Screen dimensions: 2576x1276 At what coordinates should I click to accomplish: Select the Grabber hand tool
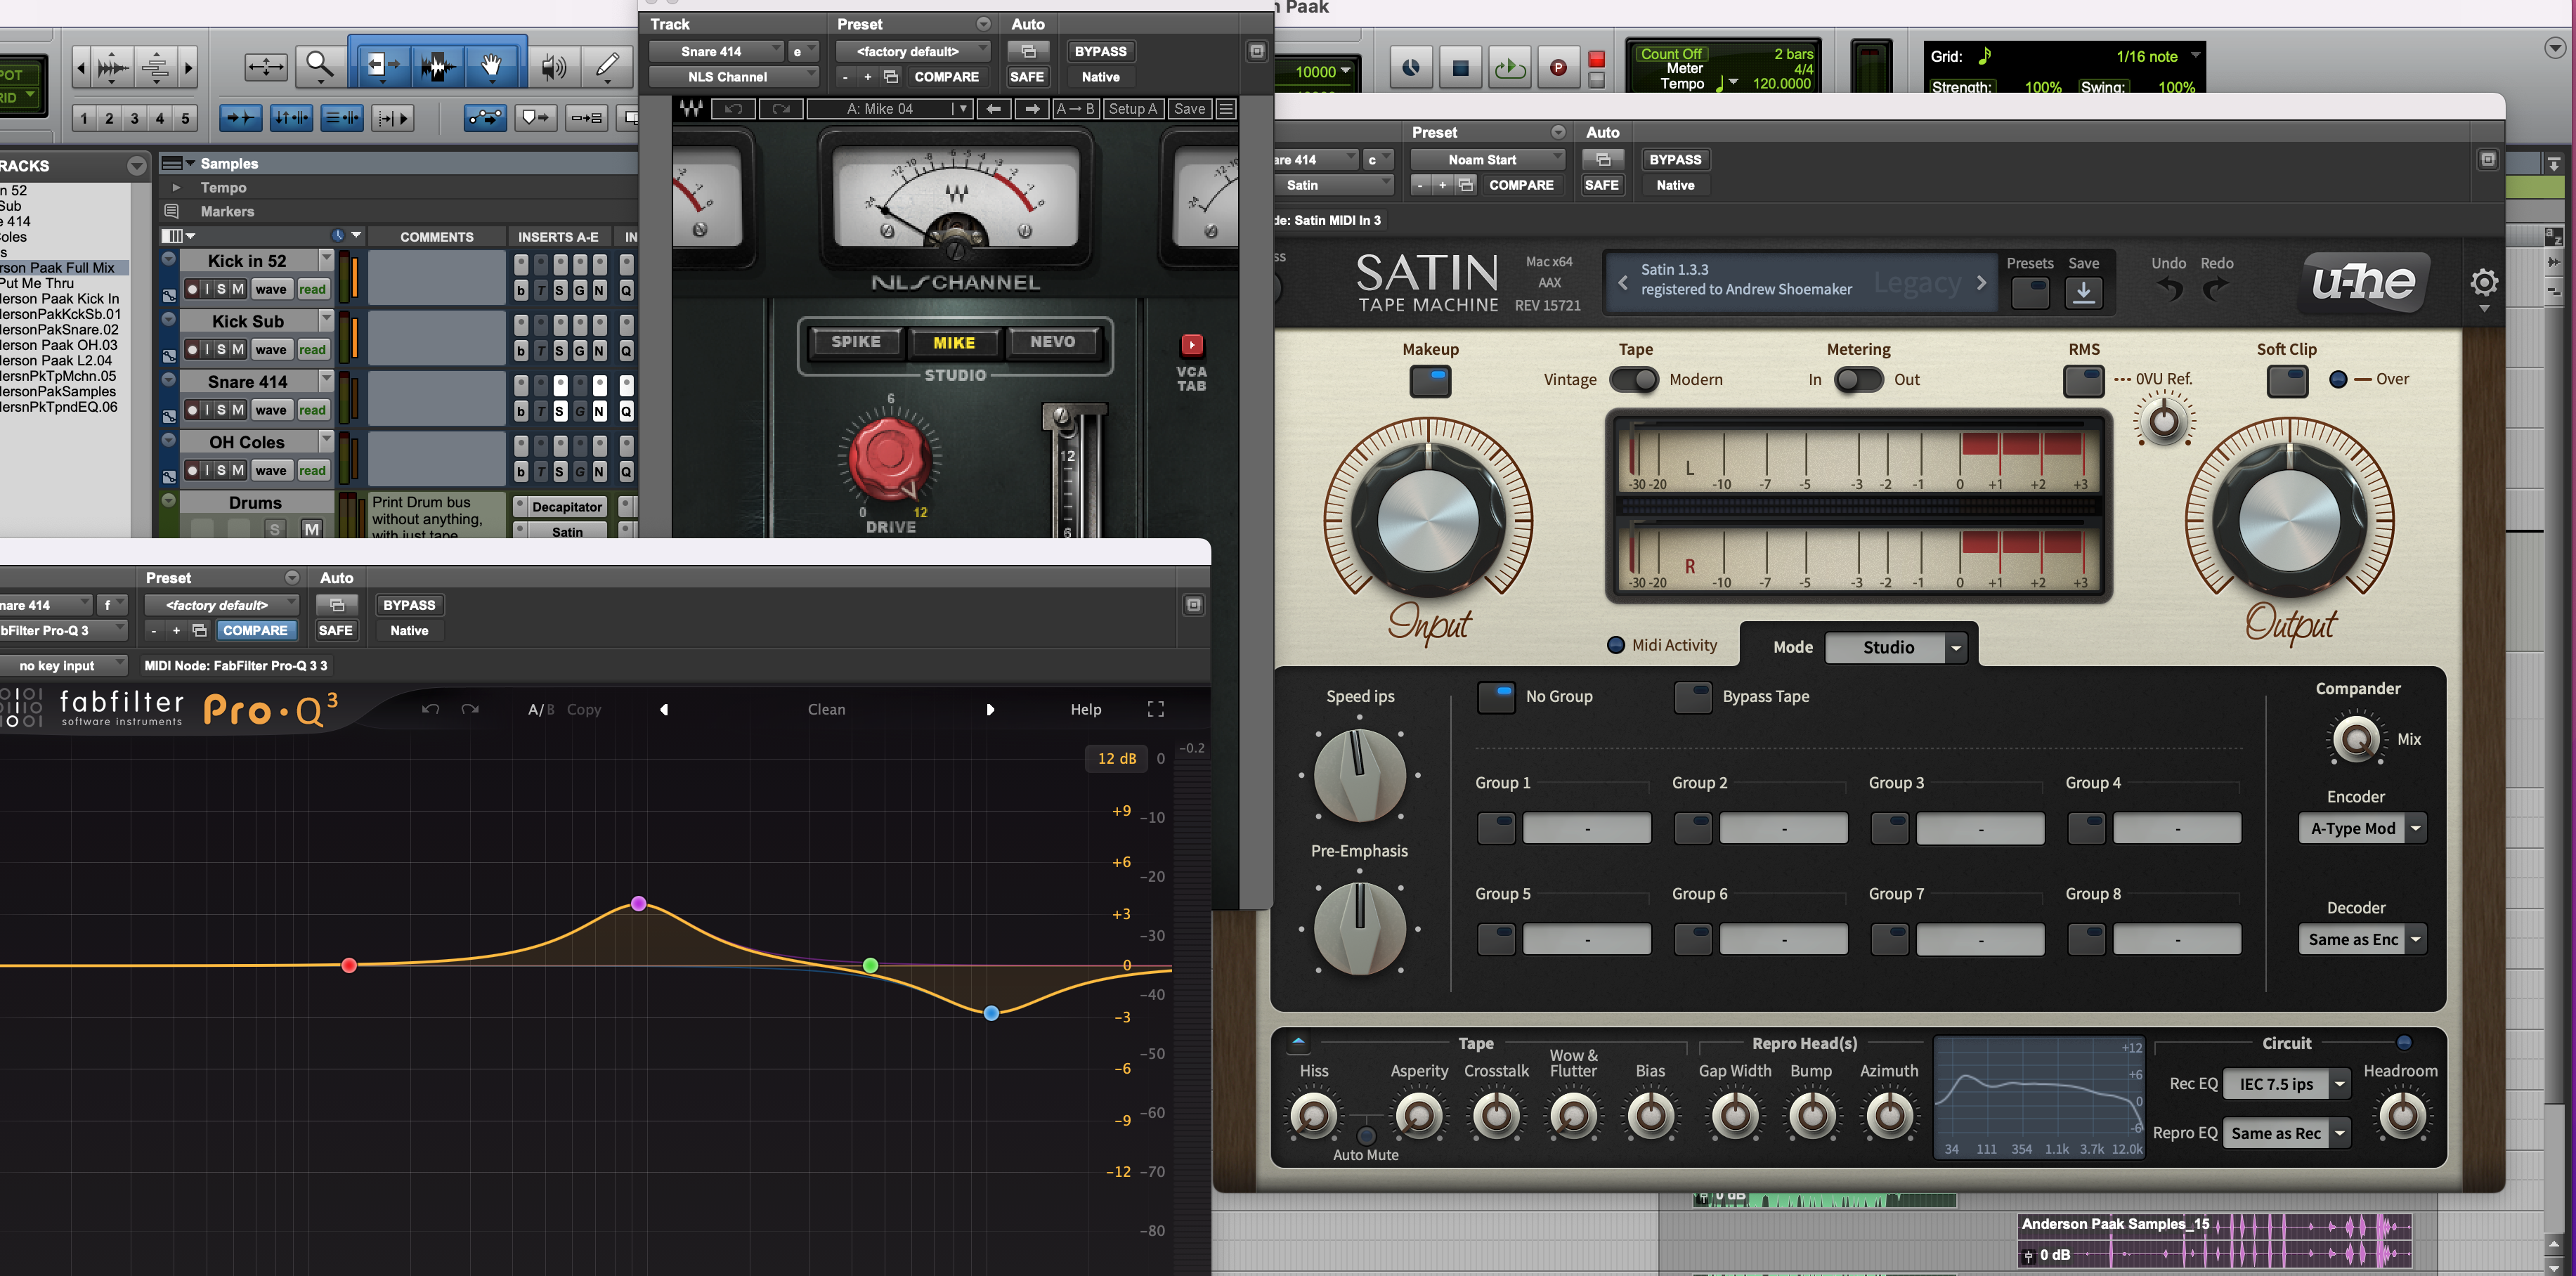pyautogui.click(x=490, y=65)
